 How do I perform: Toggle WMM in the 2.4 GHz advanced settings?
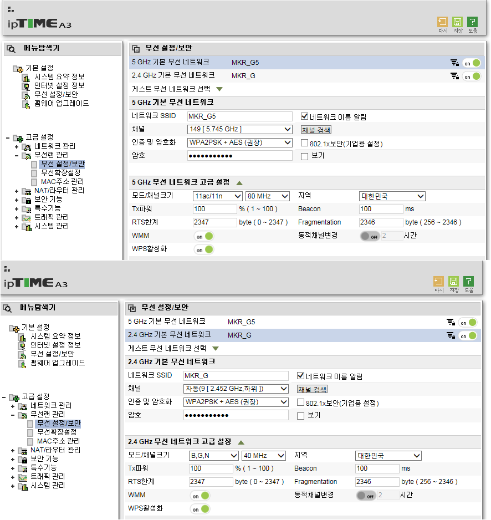[200, 496]
